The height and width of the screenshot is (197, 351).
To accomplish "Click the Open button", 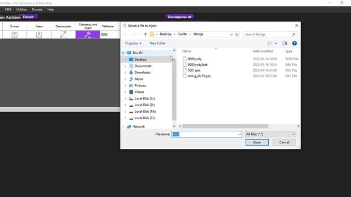I will pos(257,142).
